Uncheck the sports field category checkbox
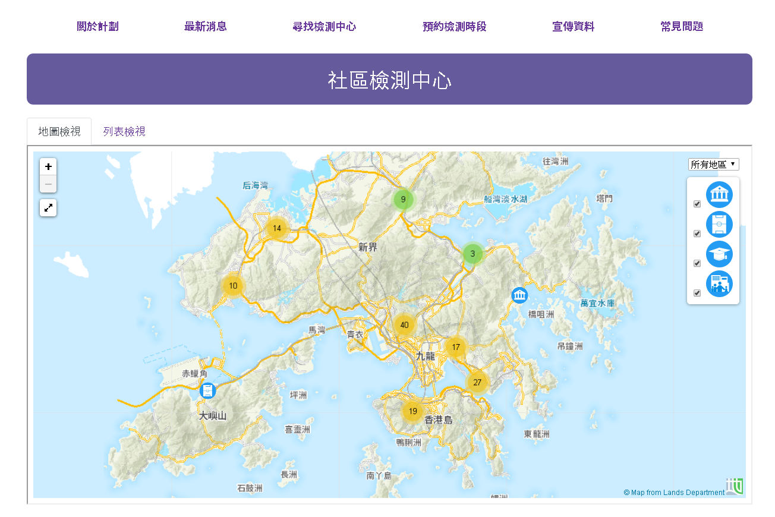775x517 pixels. (697, 234)
